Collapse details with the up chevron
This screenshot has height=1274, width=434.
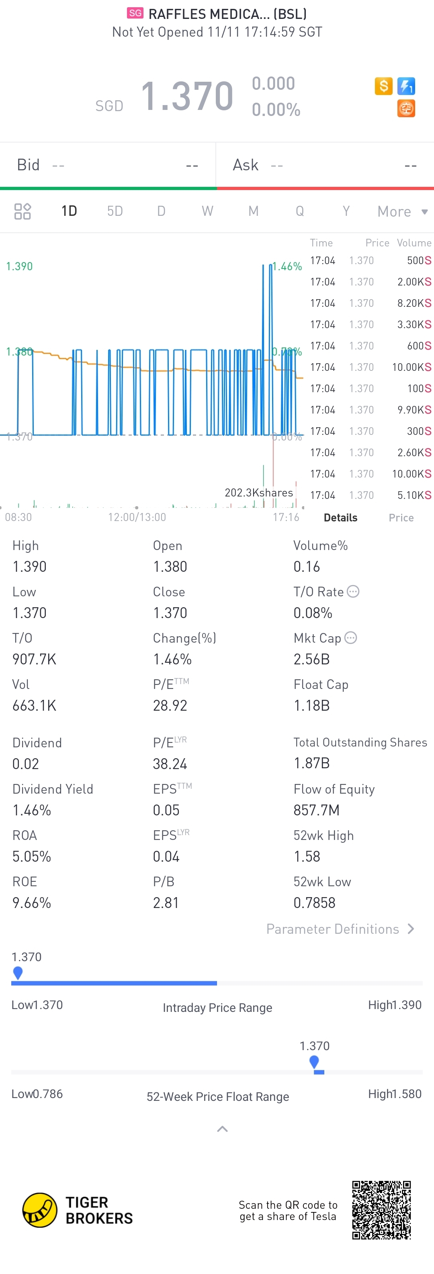tap(223, 1129)
